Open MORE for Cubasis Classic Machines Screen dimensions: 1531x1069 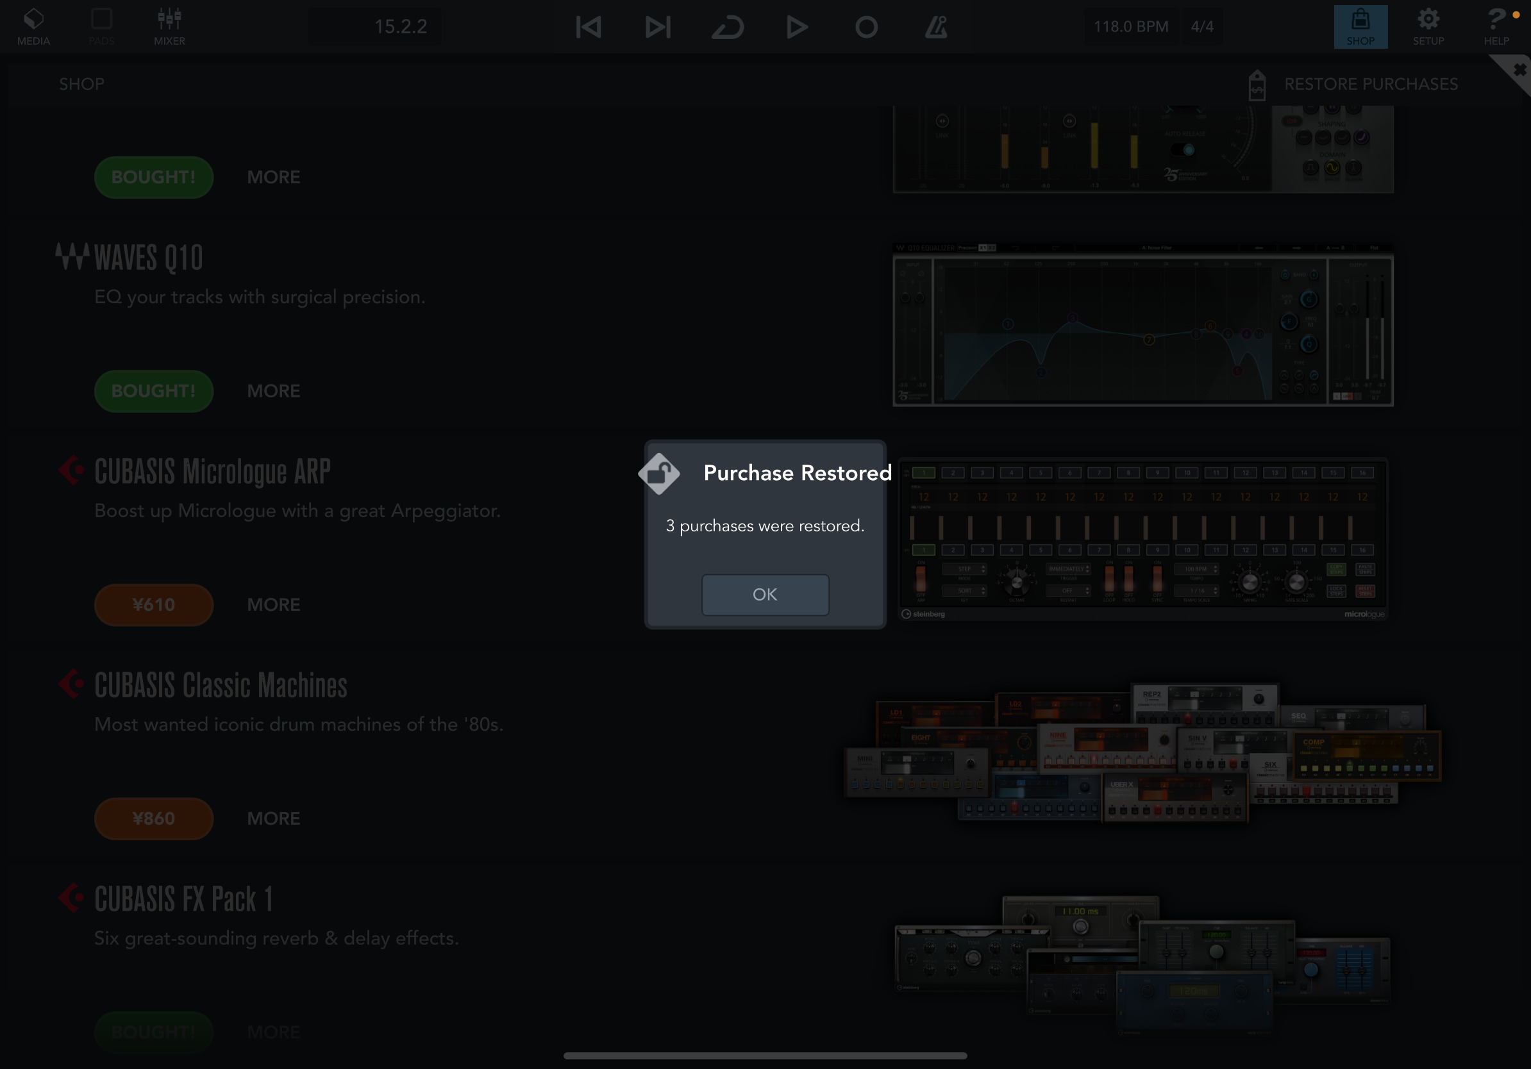click(273, 818)
